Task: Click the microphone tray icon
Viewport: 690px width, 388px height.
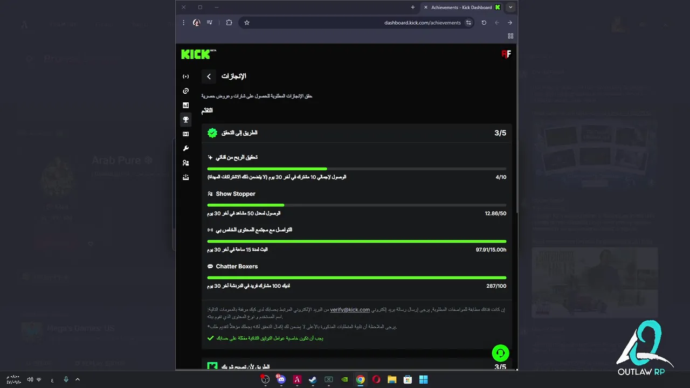Action: [x=66, y=379]
